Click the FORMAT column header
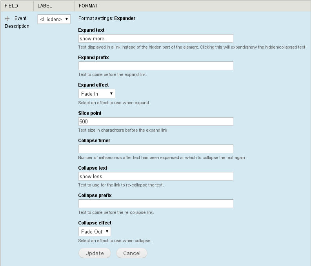 (x=88, y=6)
